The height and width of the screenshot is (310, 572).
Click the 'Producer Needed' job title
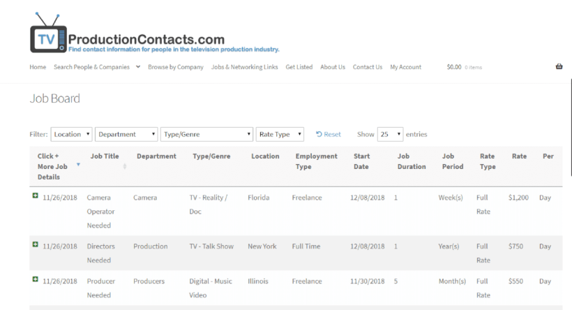click(x=100, y=288)
